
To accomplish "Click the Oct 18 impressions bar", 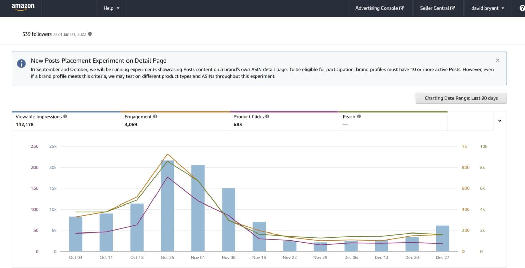I will [x=137, y=227].
